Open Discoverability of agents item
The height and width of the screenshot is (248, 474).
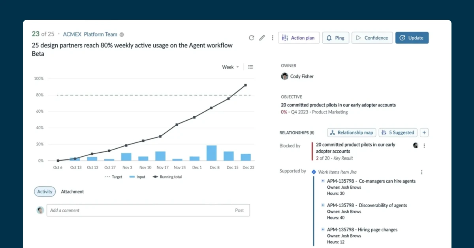(x=367, y=205)
